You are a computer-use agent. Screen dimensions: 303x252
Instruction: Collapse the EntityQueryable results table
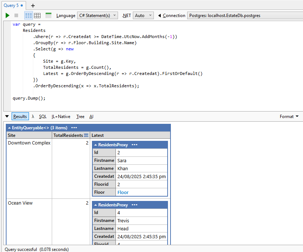point(9,128)
